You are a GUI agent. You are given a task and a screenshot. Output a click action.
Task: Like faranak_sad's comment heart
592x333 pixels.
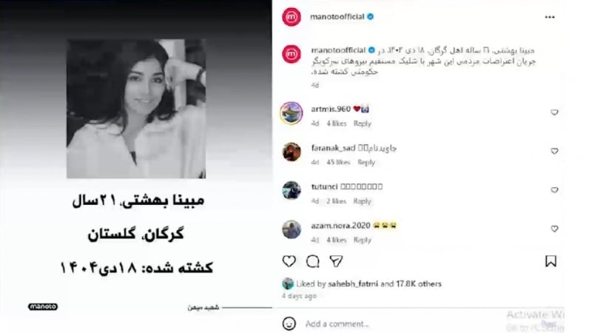pyautogui.click(x=554, y=151)
